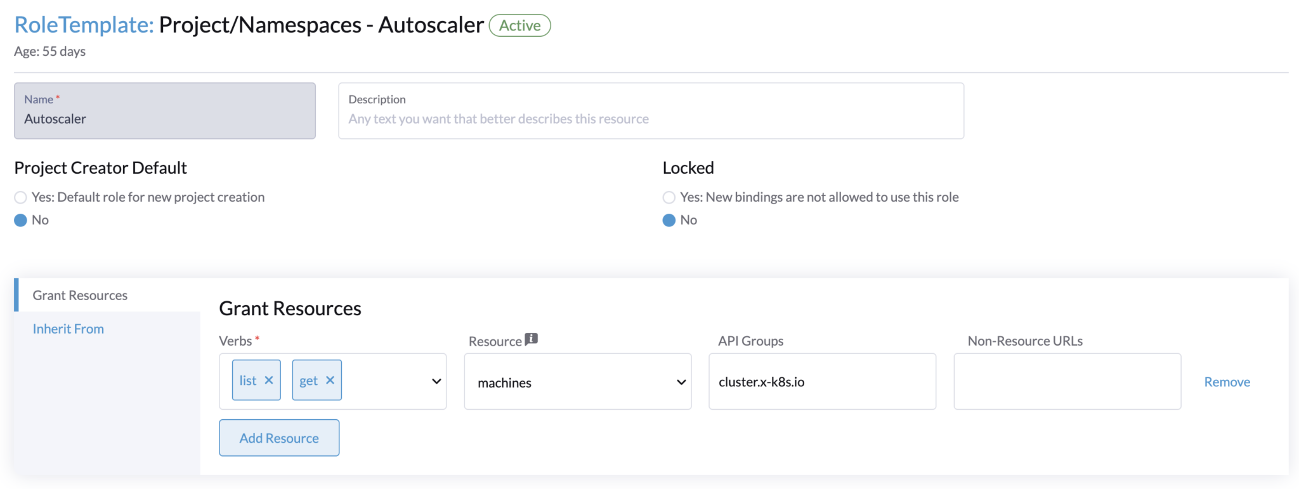
Task: Select Yes for Project Creator Default
Action: [x=21, y=197]
